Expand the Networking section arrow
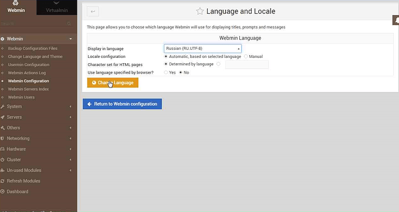Viewport: 399px width, 212px height. pos(71,138)
